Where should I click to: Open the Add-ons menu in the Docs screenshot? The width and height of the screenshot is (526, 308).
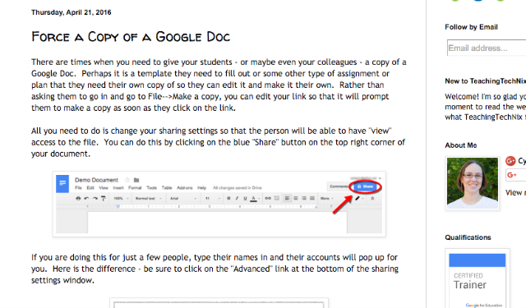point(185,188)
